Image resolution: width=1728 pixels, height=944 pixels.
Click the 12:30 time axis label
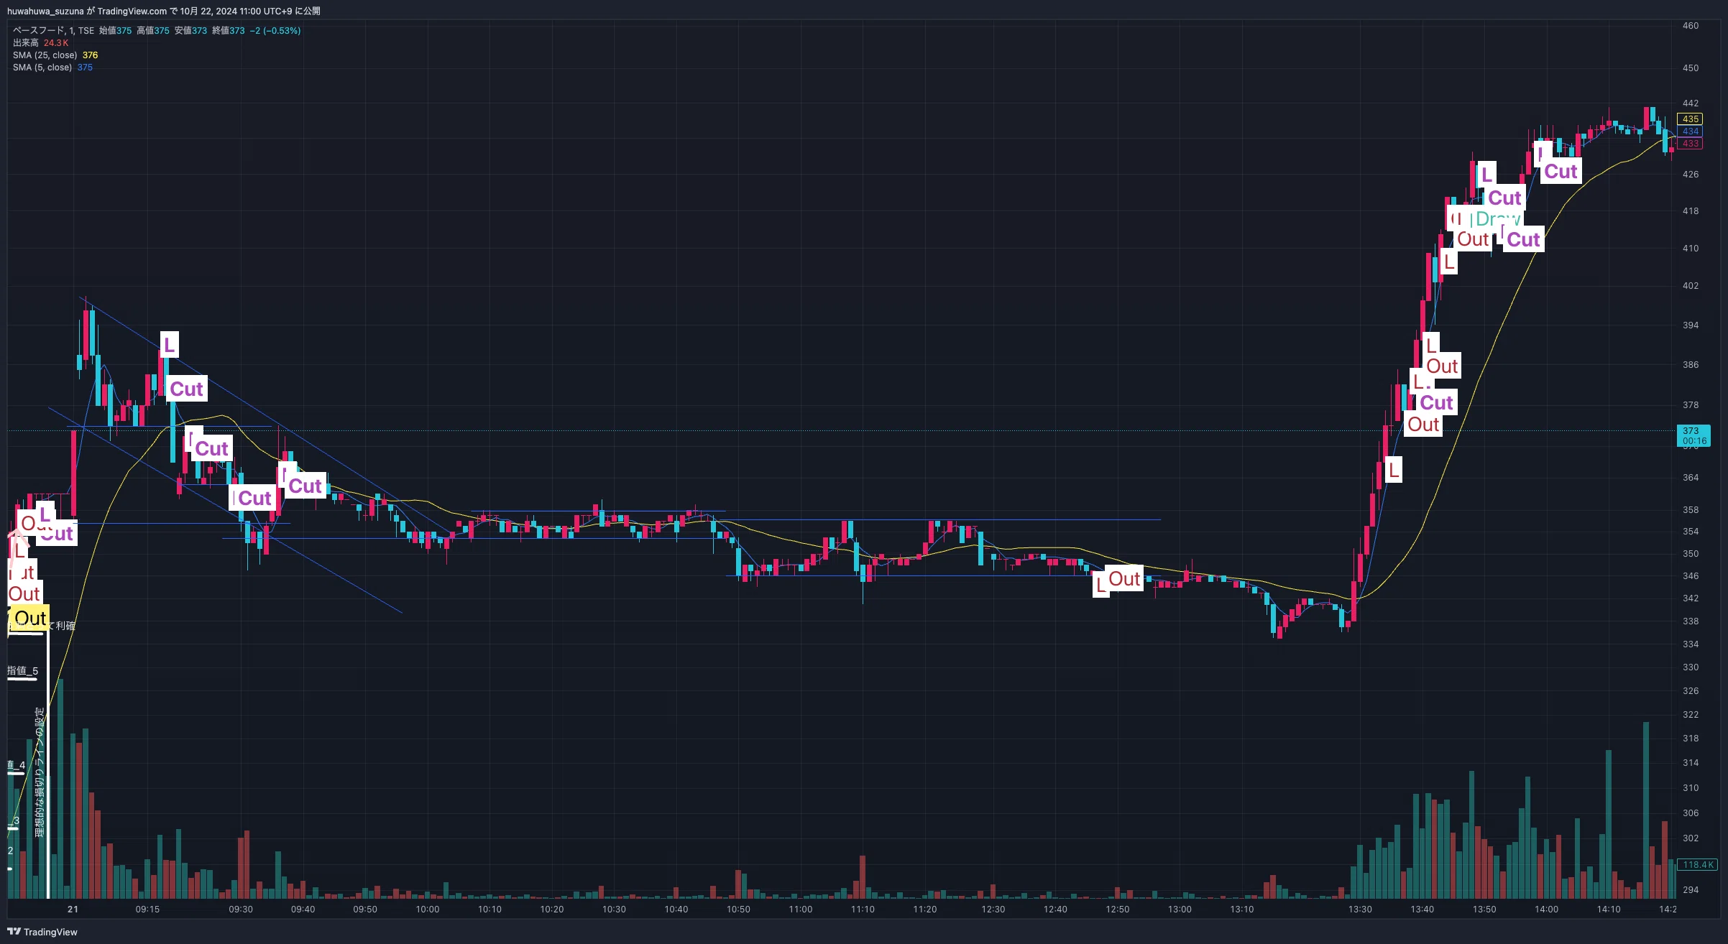[x=993, y=910]
